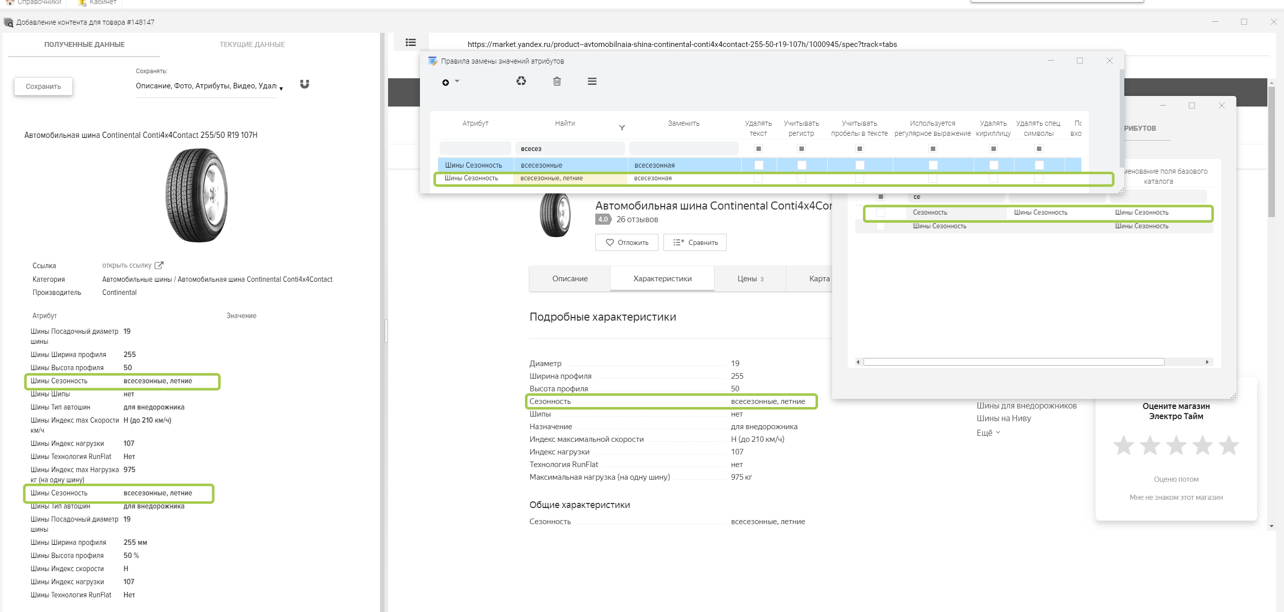Viewport: 1284px width, 612px height.
Task: Click the heart icon on Отложить button
Action: [609, 242]
